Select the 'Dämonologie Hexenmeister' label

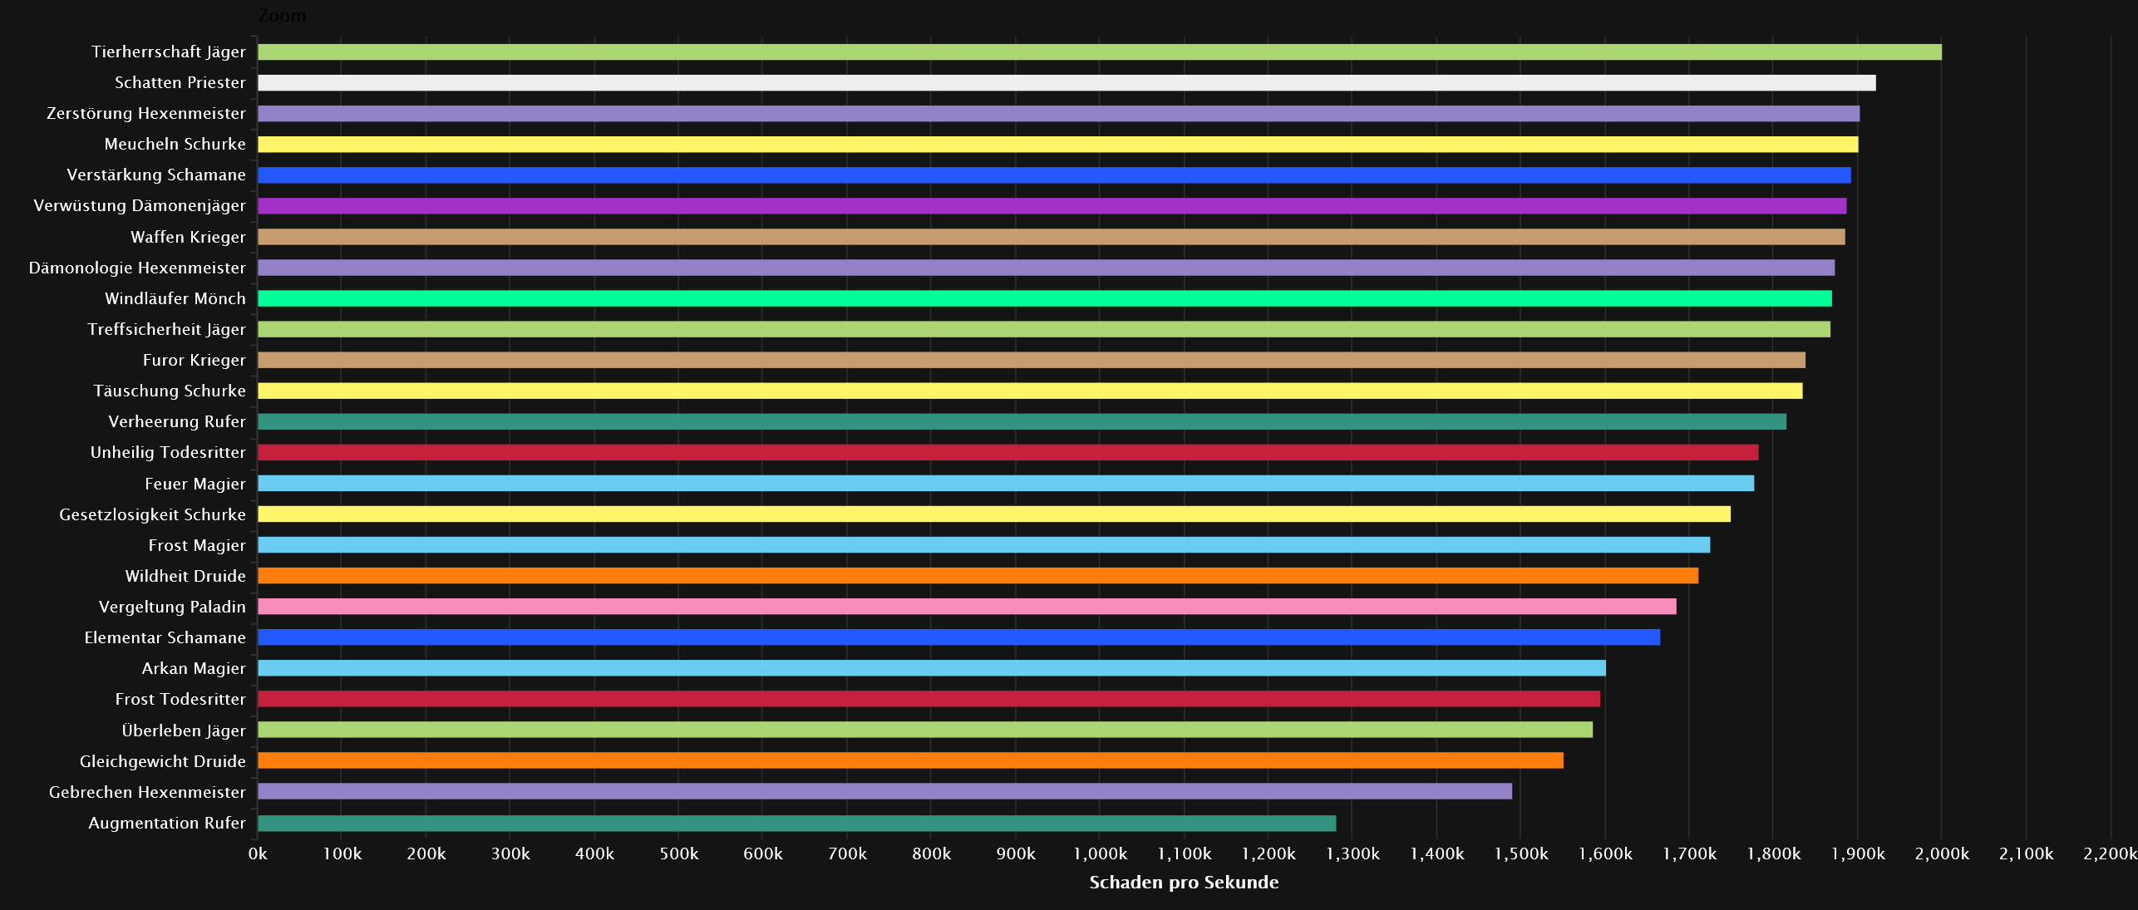point(137,268)
